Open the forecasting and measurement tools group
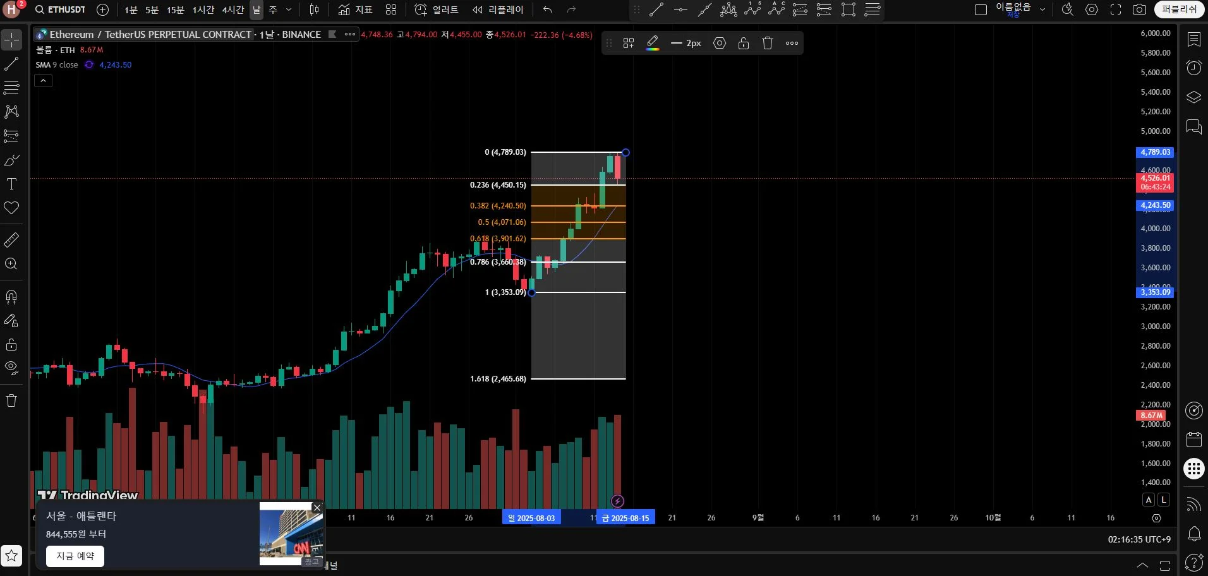Image resolution: width=1208 pixels, height=576 pixels. point(11,135)
